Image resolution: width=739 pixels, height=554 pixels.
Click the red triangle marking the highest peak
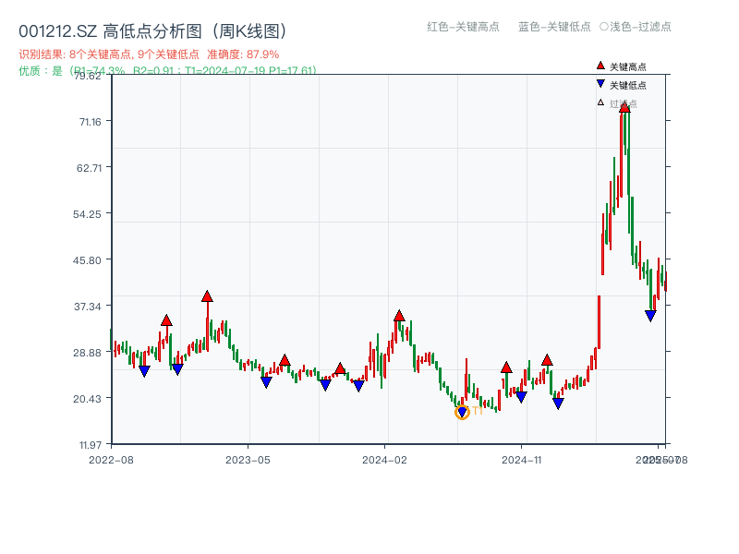click(x=625, y=107)
